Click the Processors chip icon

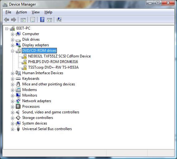(x=18, y=107)
